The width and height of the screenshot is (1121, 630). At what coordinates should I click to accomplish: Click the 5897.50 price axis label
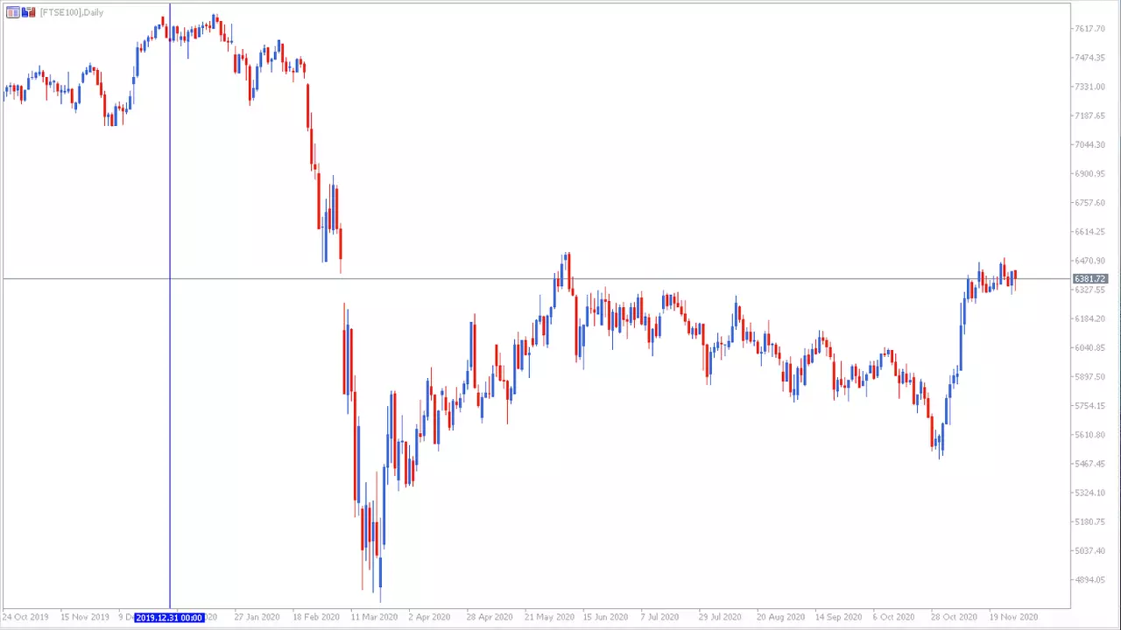(1089, 377)
